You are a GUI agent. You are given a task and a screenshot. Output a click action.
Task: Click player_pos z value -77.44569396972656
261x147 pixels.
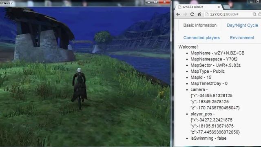pos(215,132)
